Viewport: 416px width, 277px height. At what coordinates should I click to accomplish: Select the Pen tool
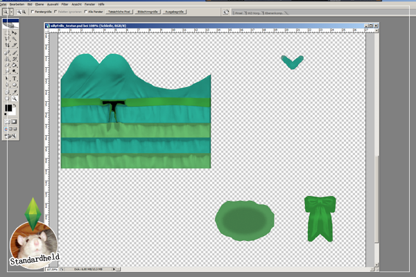click(x=7, y=84)
